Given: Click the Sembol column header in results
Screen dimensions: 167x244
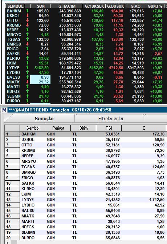Looking at the screenshot, I should (33, 128).
